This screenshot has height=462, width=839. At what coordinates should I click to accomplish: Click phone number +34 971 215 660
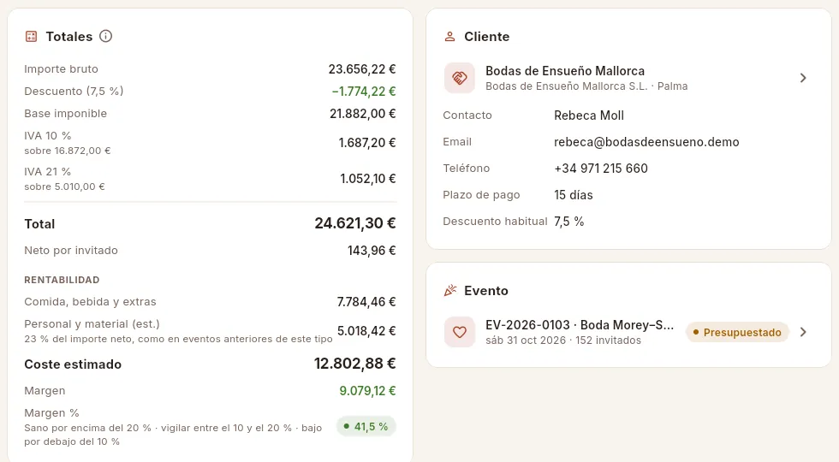(601, 169)
